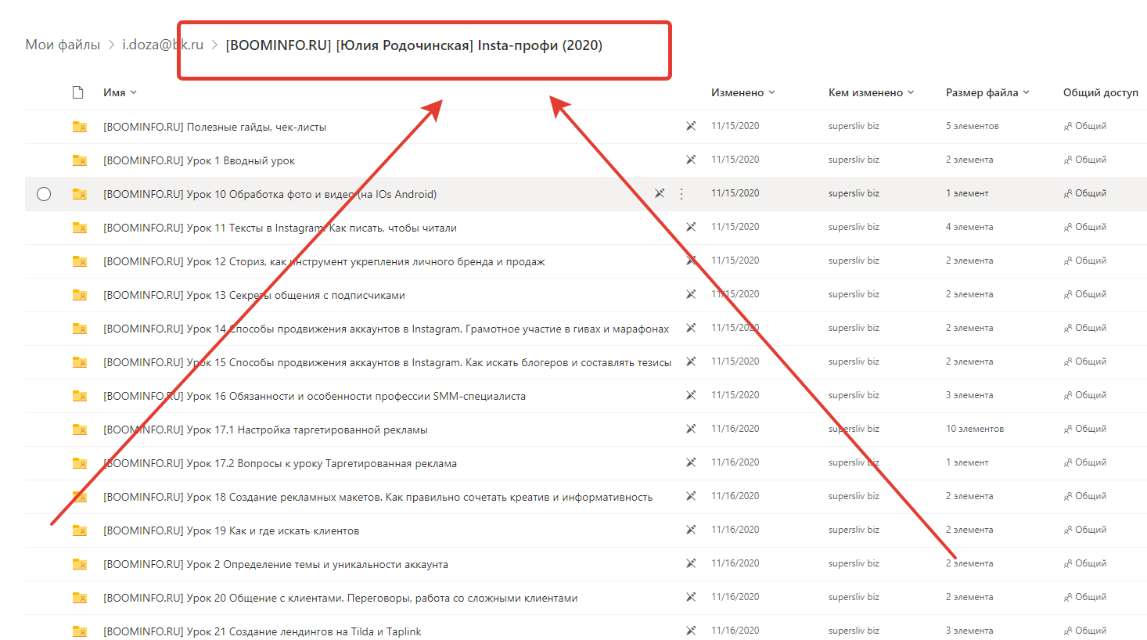The height and width of the screenshot is (640, 1147).
Task: Open folder Урок 18 Создание рекламных макетов
Action: coord(378,497)
